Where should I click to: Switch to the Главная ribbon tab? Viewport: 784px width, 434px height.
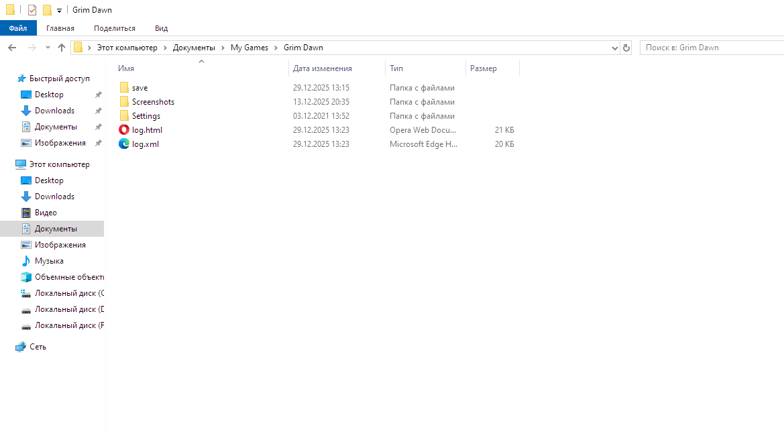60,28
